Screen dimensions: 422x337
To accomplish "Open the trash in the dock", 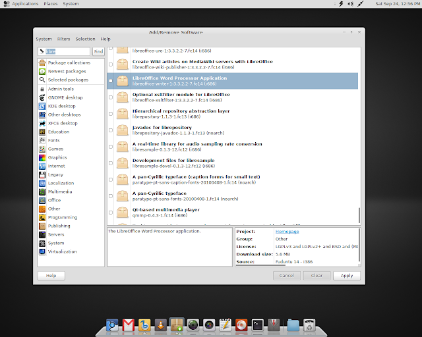I will (309, 325).
